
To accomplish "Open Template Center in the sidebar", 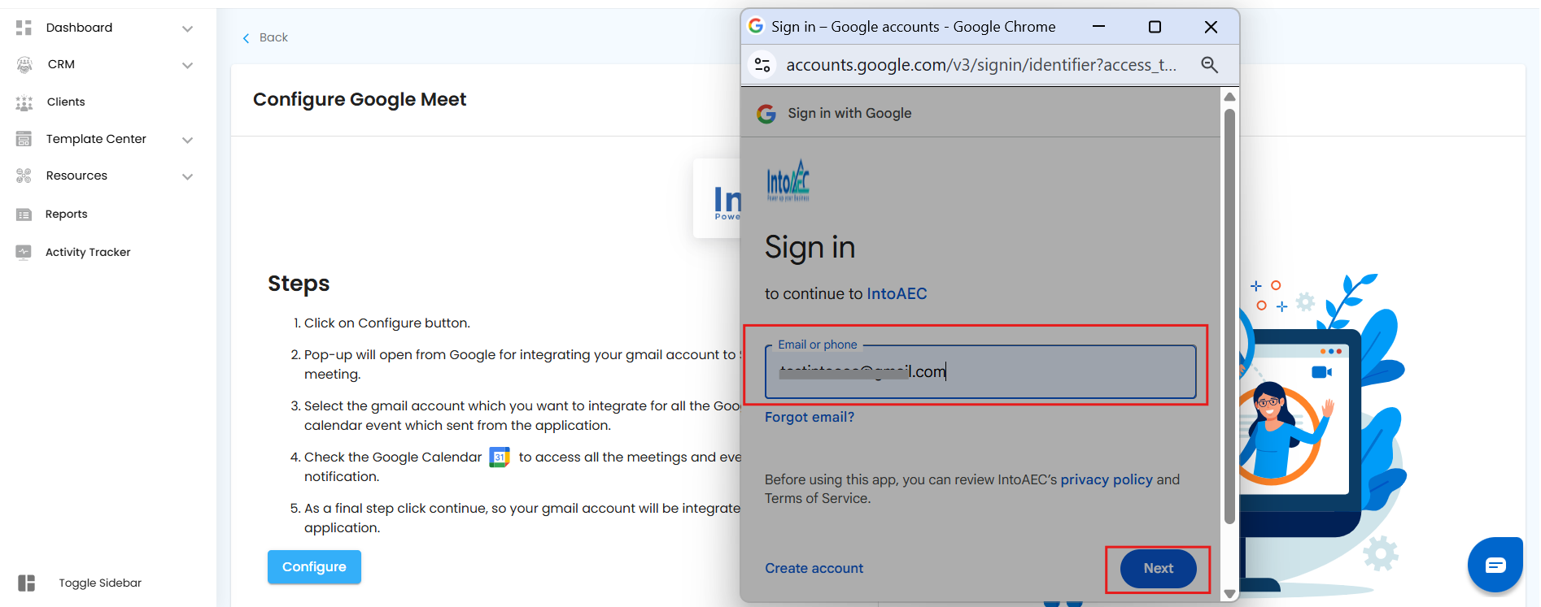I will [96, 139].
